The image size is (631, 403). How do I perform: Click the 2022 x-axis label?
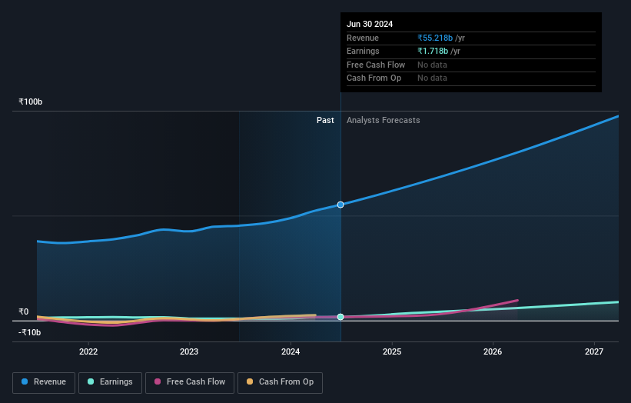88,352
